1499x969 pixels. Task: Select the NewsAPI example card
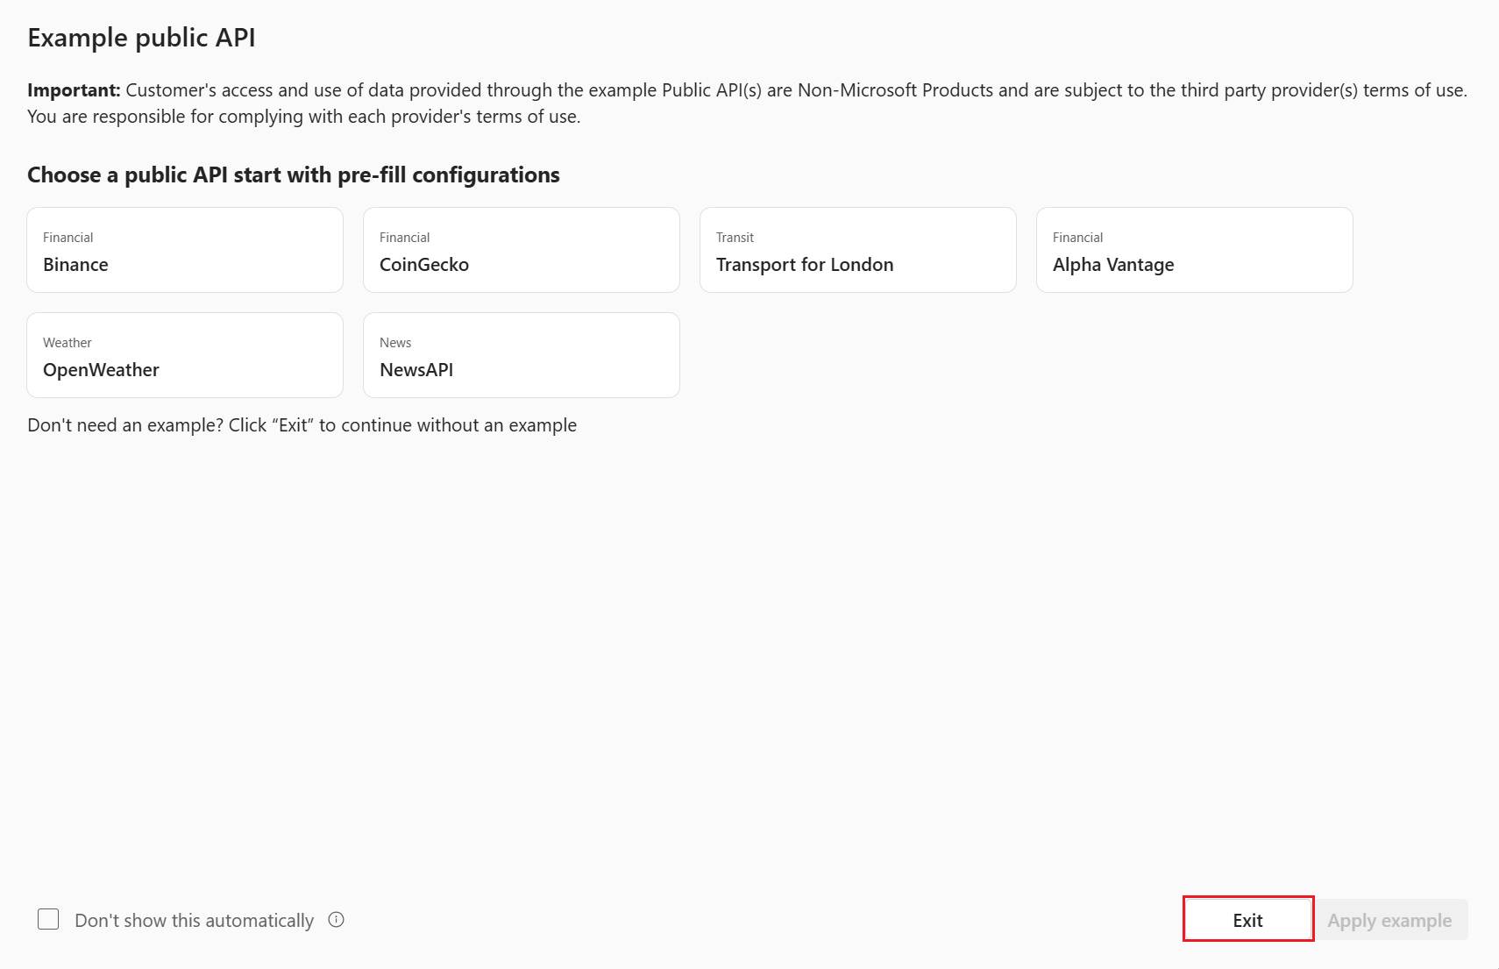(521, 356)
